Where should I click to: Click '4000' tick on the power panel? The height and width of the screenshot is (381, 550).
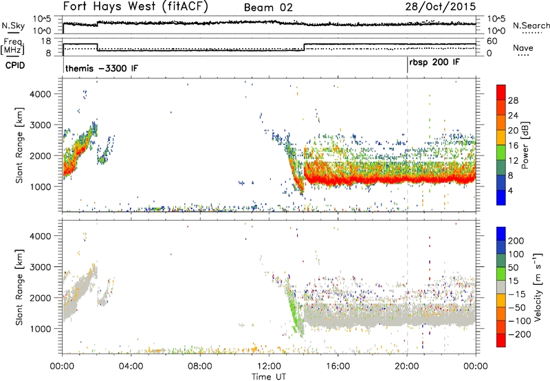[x=41, y=94]
